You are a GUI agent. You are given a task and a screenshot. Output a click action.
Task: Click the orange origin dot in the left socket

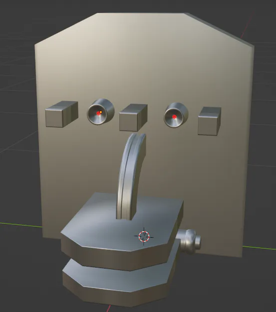pos(101,112)
